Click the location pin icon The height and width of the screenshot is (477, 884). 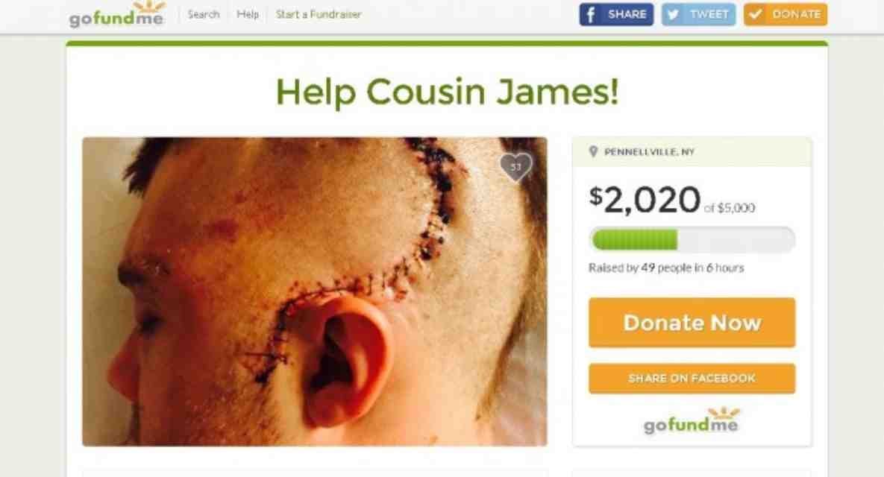tap(593, 151)
